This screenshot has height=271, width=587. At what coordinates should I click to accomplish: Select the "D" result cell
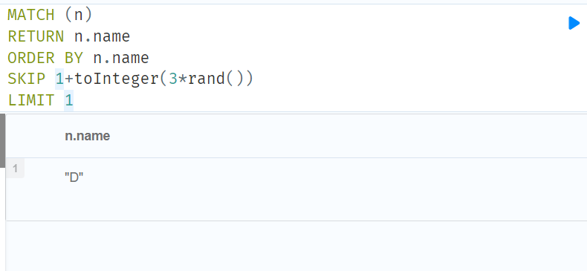pos(74,177)
